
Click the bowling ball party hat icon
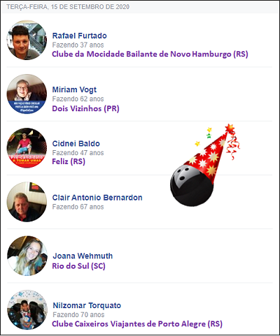(205, 165)
